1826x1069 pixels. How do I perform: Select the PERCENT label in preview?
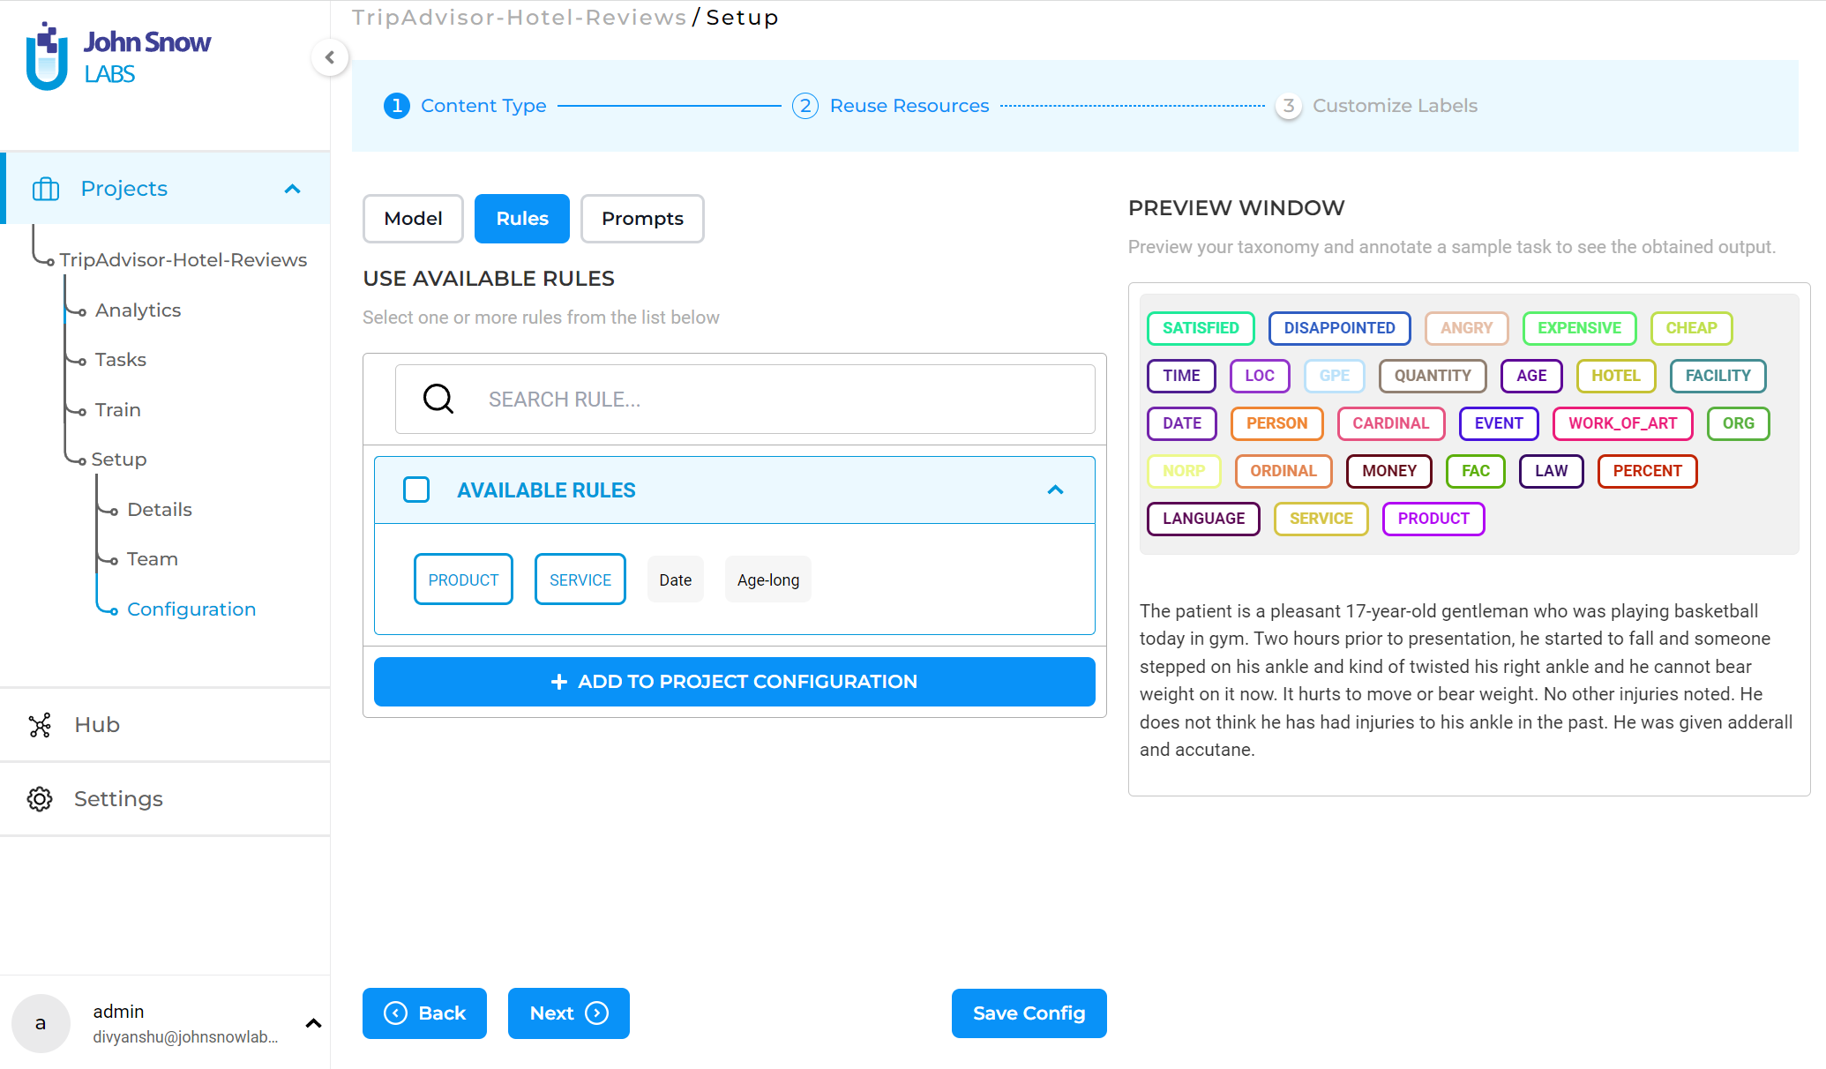pos(1647,471)
